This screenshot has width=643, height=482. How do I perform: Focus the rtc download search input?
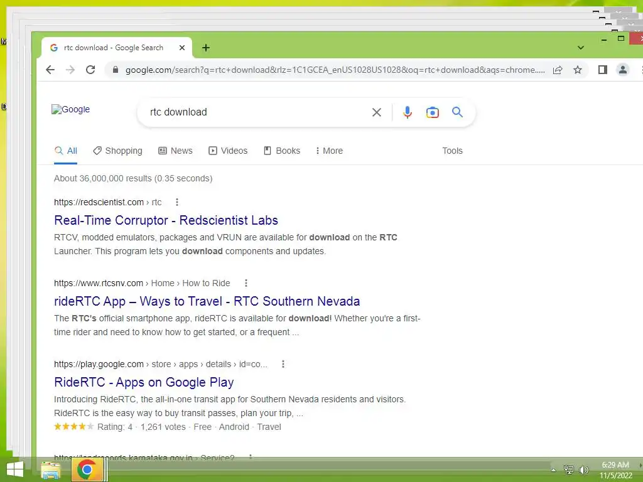click(x=256, y=112)
